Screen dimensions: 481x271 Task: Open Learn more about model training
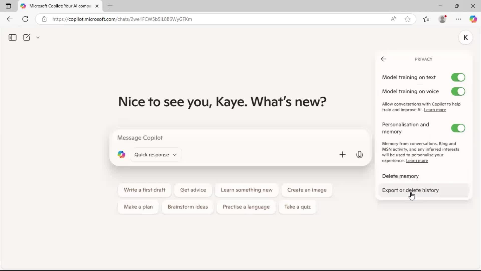point(435,110)
